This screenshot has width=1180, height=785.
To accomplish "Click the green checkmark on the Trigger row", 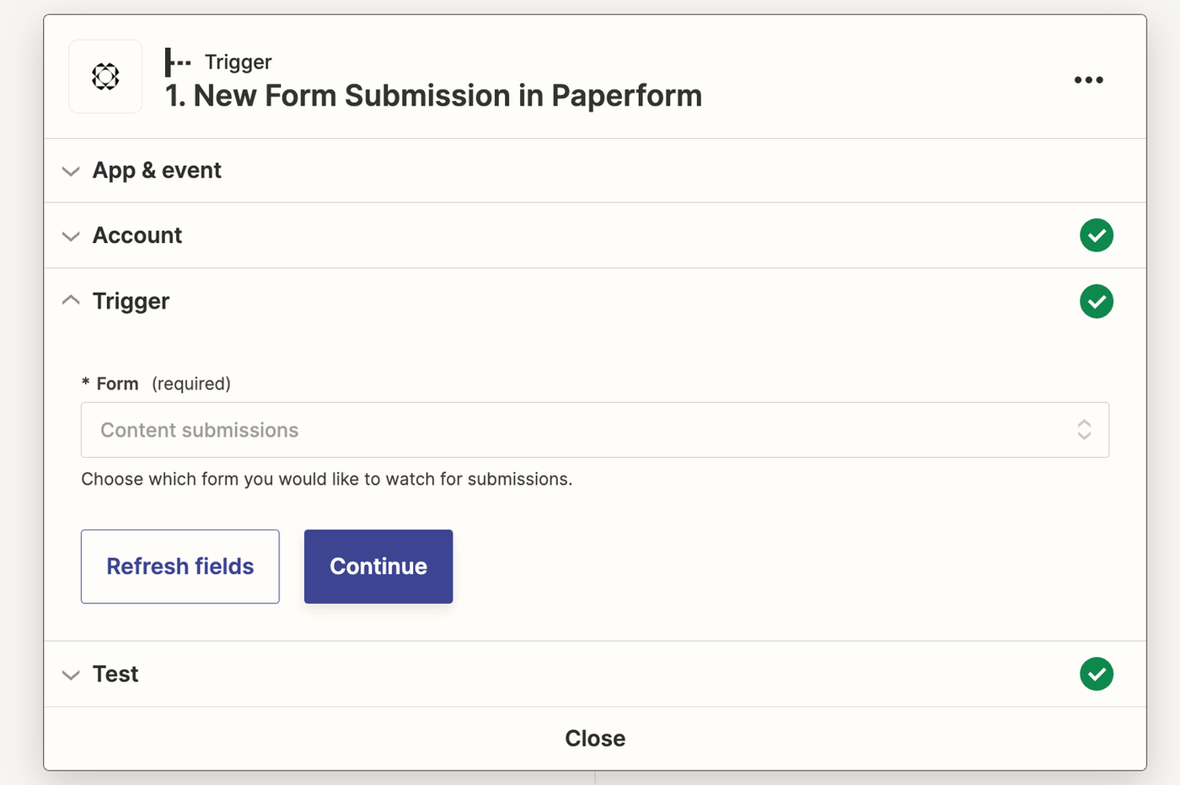I will coord(1096,301).
